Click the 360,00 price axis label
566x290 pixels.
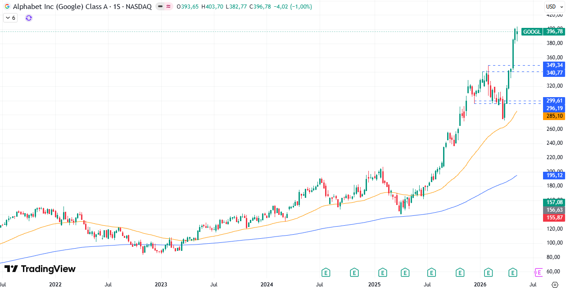click(555, 58)
